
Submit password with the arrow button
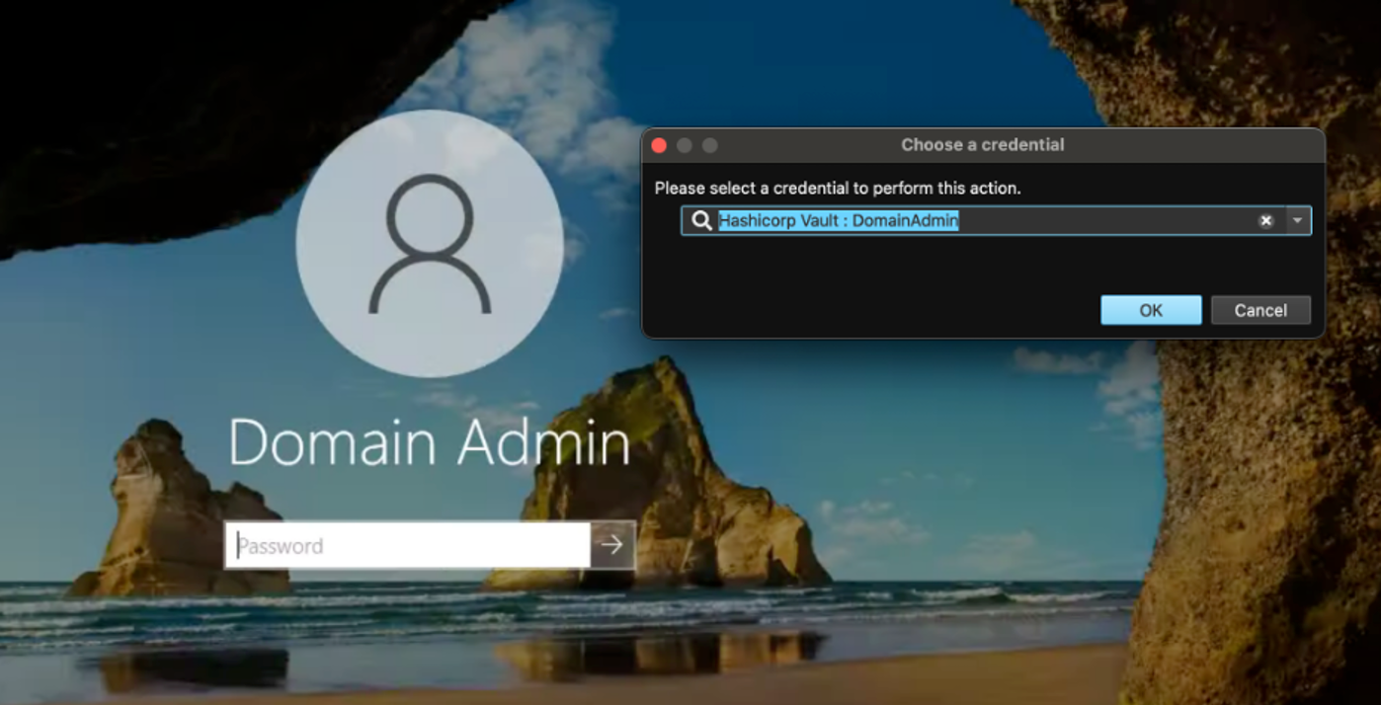tap(612, 546)
